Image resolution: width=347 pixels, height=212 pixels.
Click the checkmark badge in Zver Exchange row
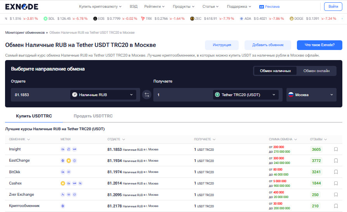pyautogui.click(x=75, y=195)
